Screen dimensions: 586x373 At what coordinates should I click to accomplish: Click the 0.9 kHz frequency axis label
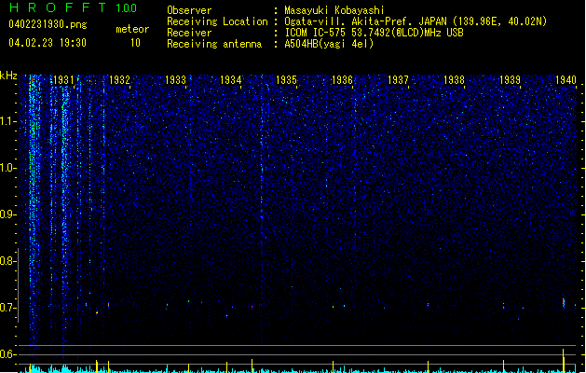7,214
